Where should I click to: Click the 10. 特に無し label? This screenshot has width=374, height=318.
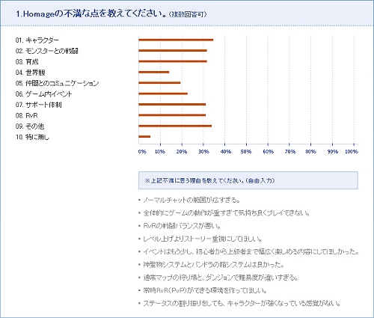(x=32, y=137)
